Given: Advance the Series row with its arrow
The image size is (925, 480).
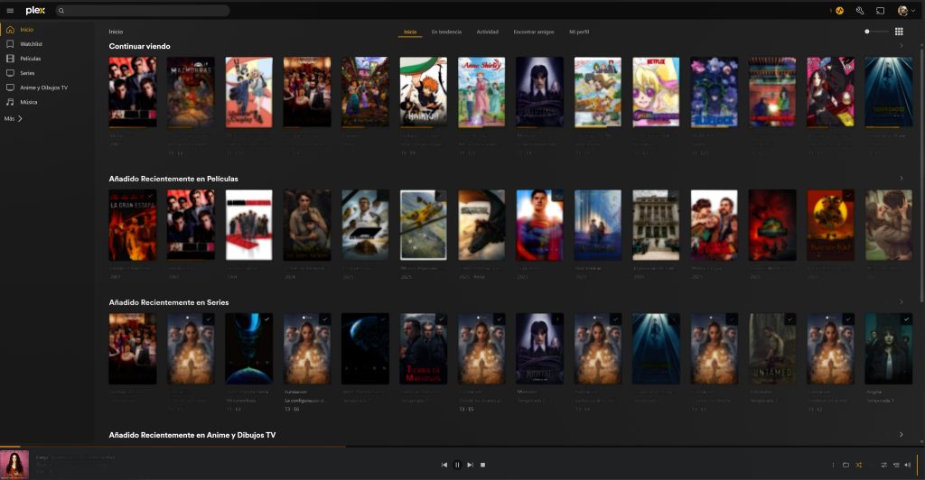Looking at the screenshot, I should tap(901, 302).
